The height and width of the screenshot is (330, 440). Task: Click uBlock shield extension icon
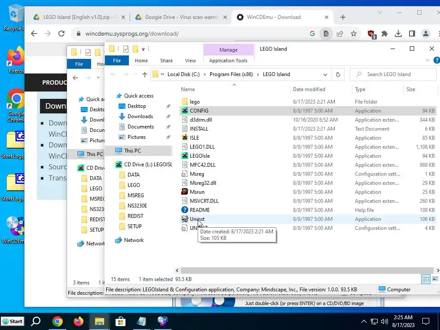point(372,34)
